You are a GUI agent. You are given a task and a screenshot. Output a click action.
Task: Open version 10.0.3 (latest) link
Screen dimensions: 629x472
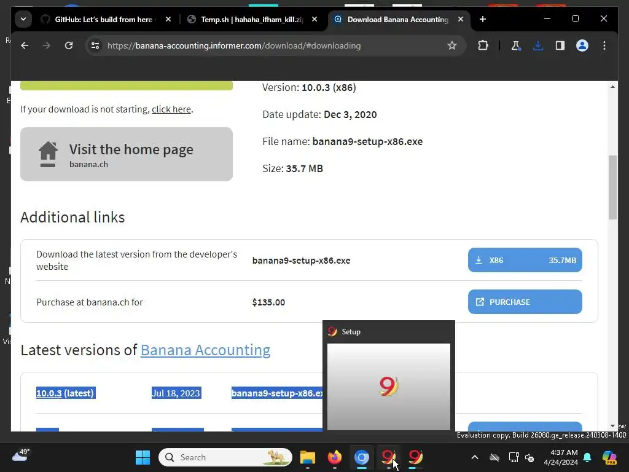(65, 393)
